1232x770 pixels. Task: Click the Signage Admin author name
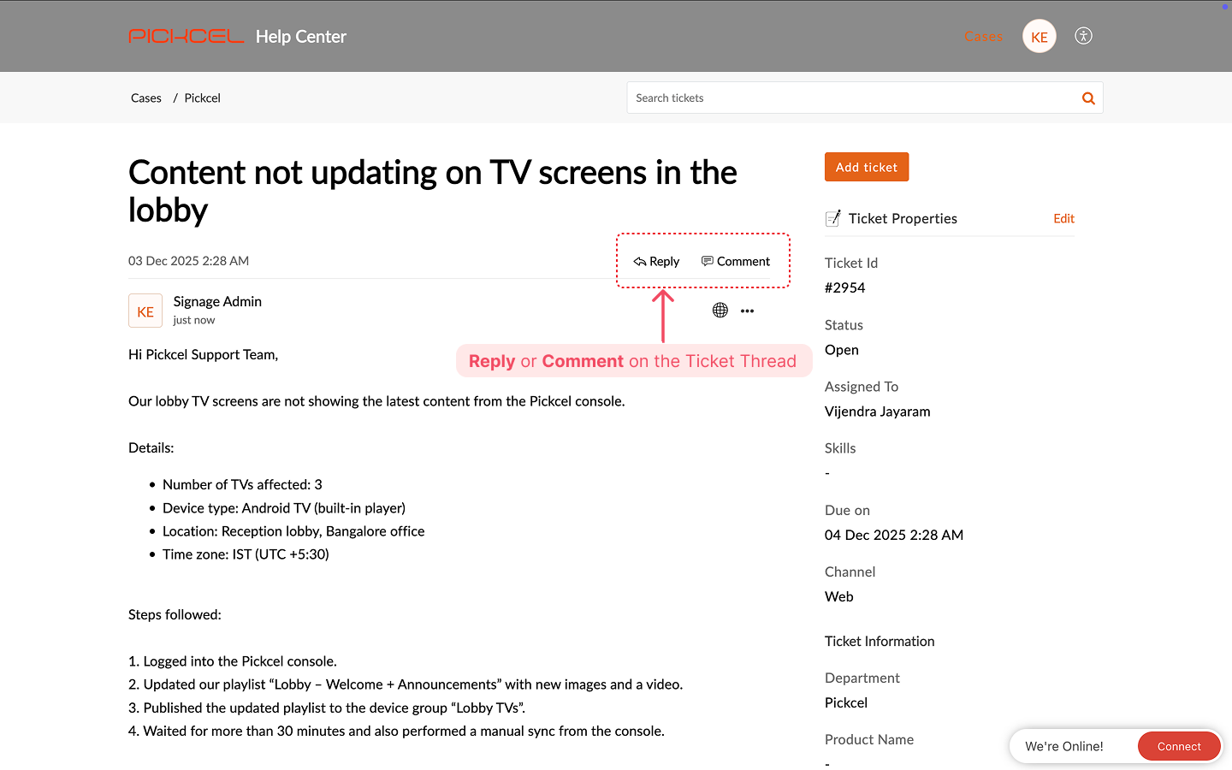217,301
